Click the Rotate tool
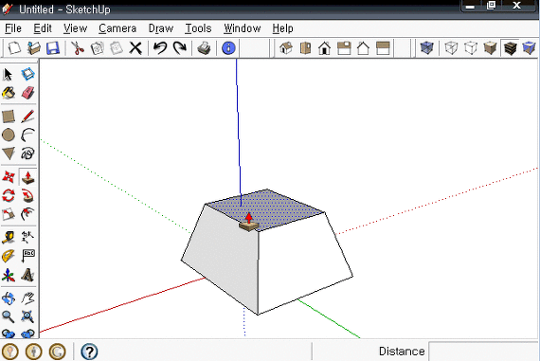The width and height of the screenshot is (540, 361). click(9, 195)
